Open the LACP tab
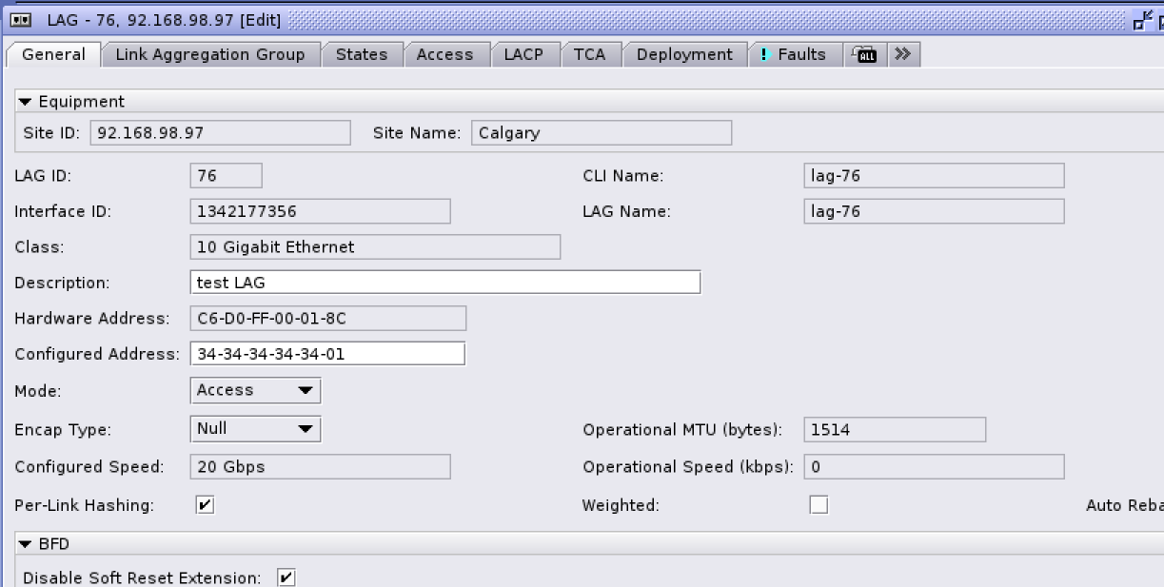The width and height of the screenshot is (1164, 587). [523, 55]
